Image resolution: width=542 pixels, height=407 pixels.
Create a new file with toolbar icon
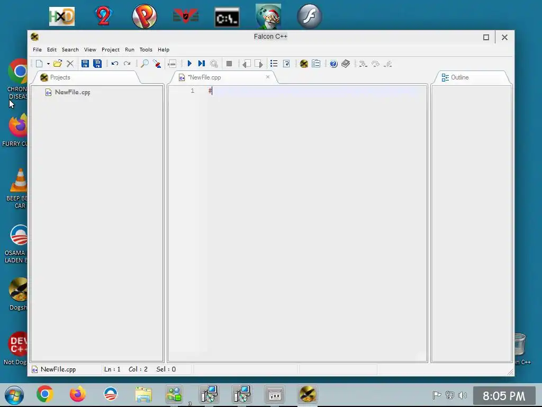point(39,64)
